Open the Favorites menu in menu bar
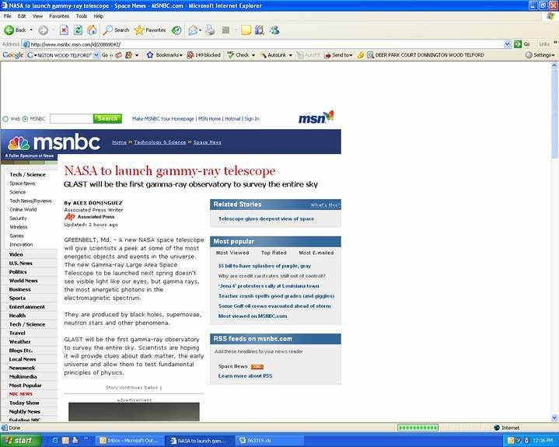 click(59, 16)
